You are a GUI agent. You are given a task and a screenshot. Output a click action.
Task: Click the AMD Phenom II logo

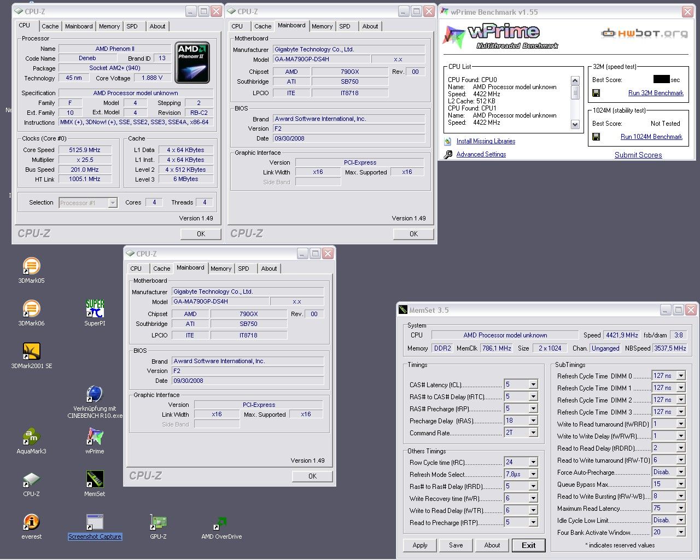pos(192,63)
